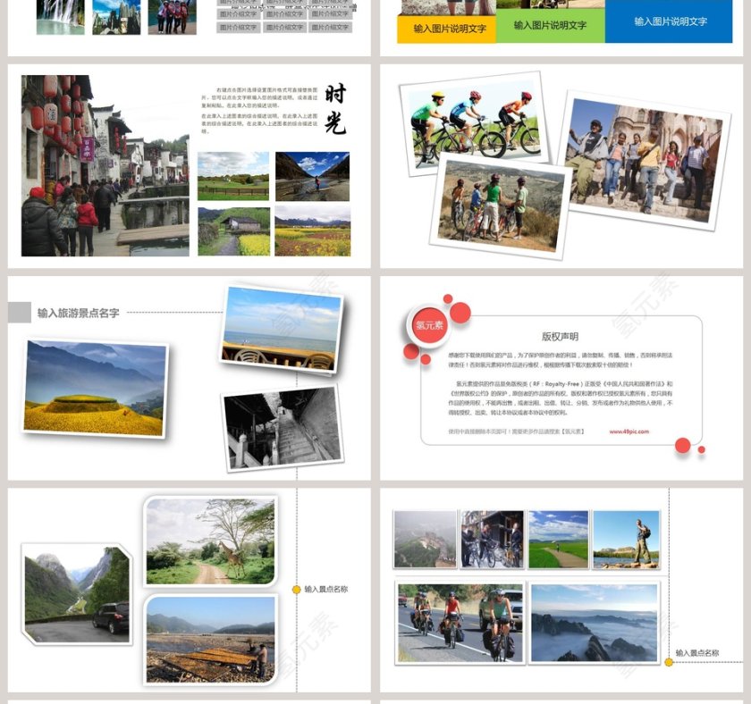Click the small red circle at the copyright box's bottom right
This screenshot has height=704, width=751.
point(683,445)
